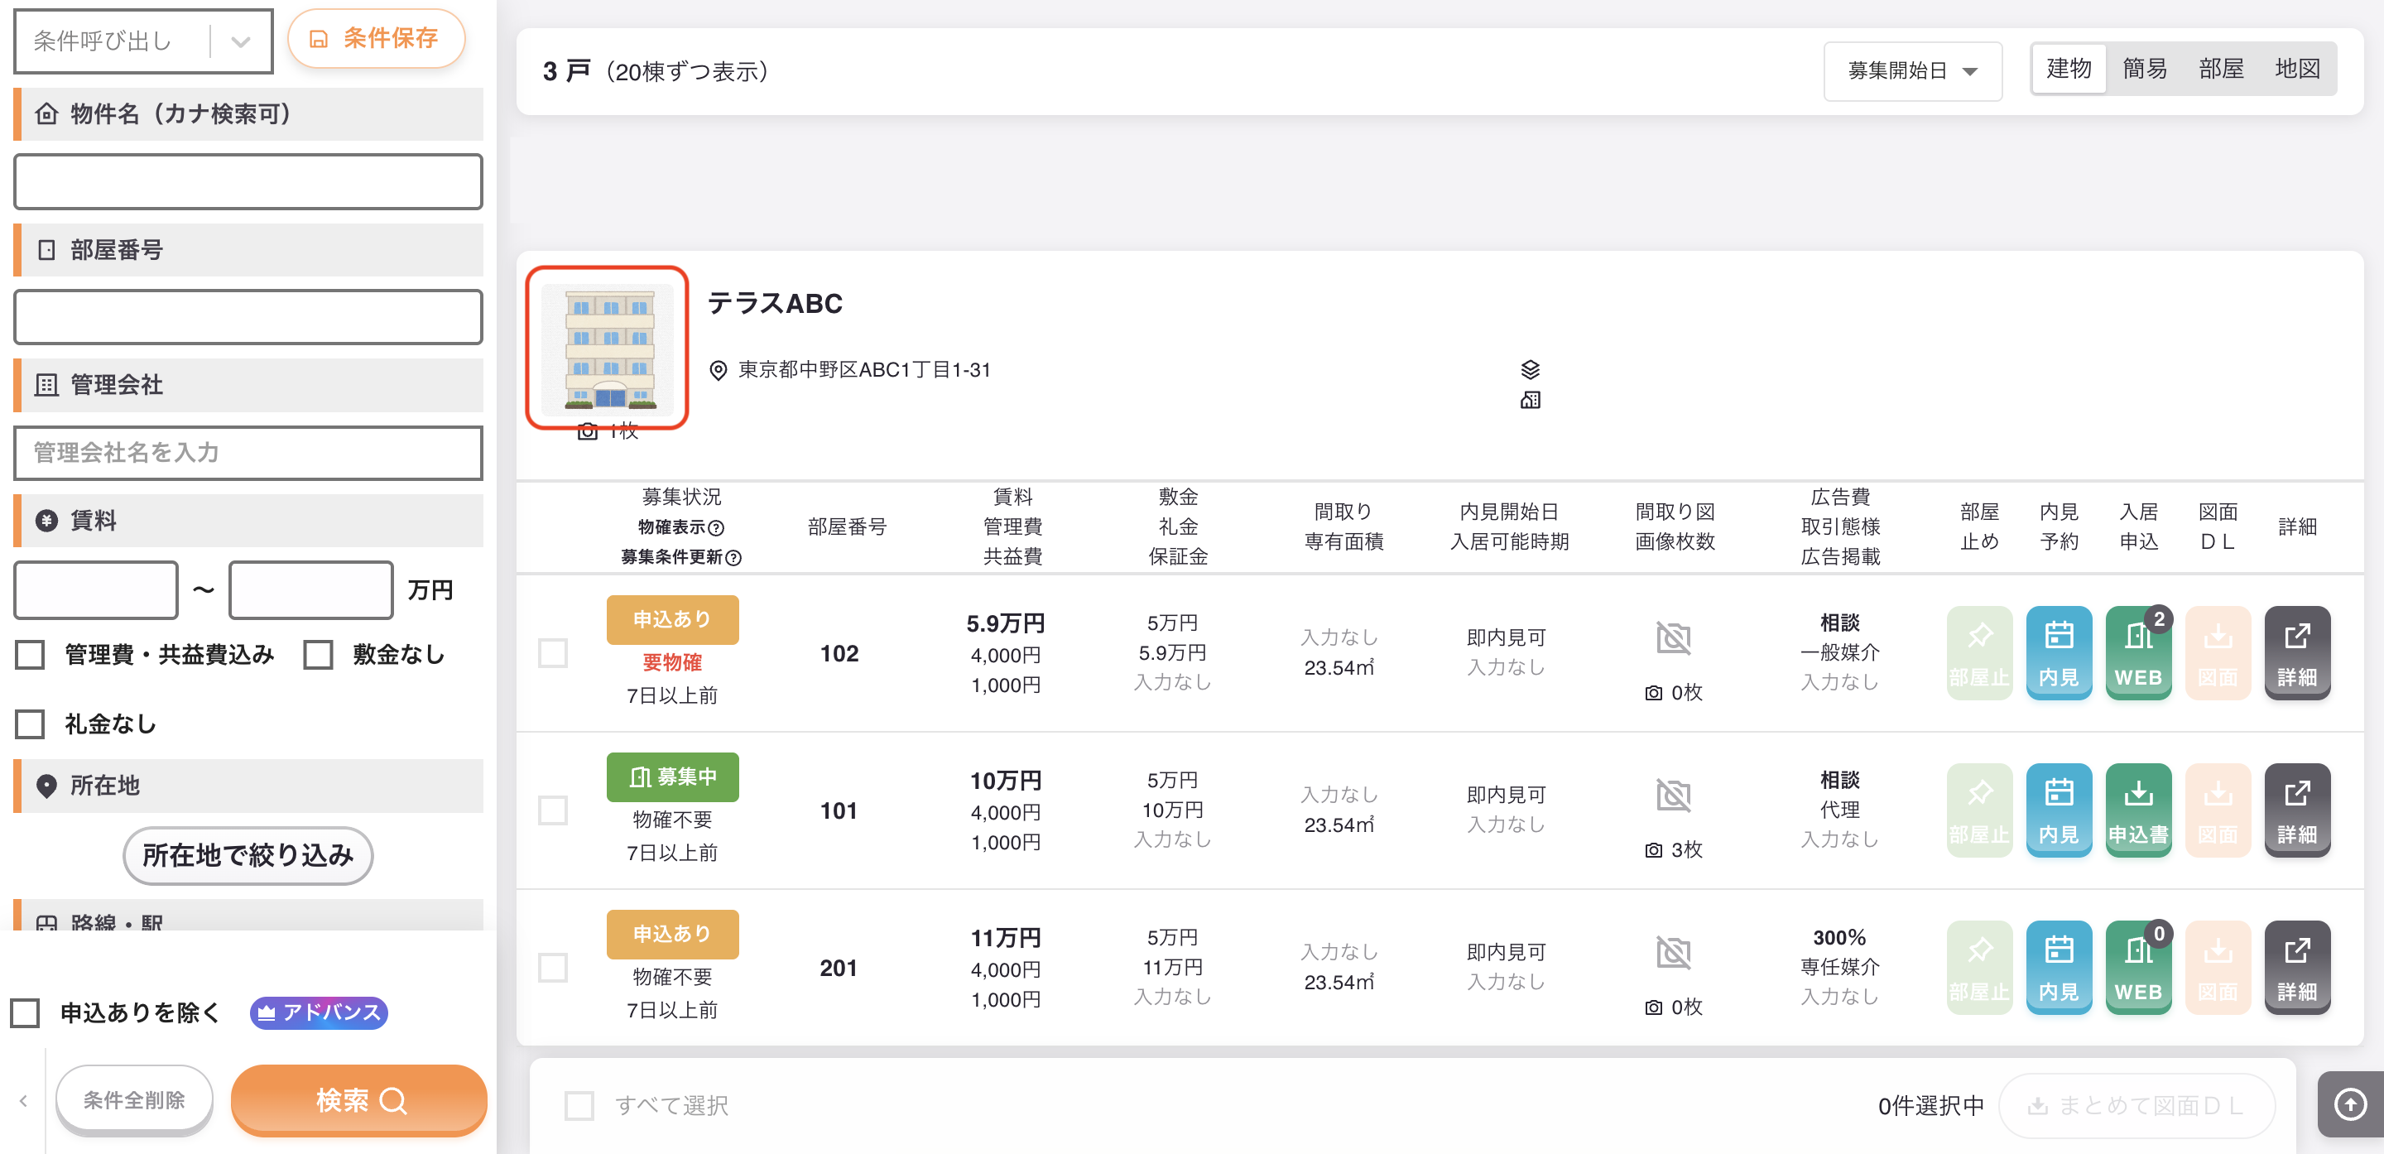Click the layers icon beside the address
The height and width of the screenshot is (1154, 2384).
pyautogui.click(x=1530, y=369)
